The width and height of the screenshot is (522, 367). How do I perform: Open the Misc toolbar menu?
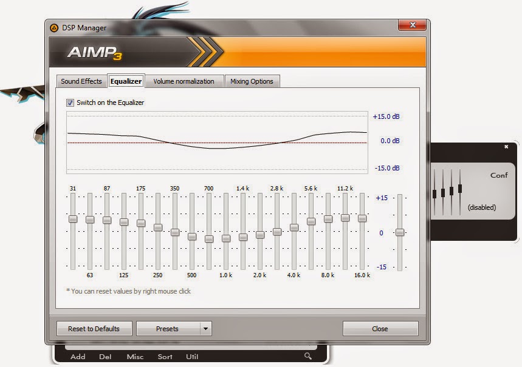coord(135,357)
